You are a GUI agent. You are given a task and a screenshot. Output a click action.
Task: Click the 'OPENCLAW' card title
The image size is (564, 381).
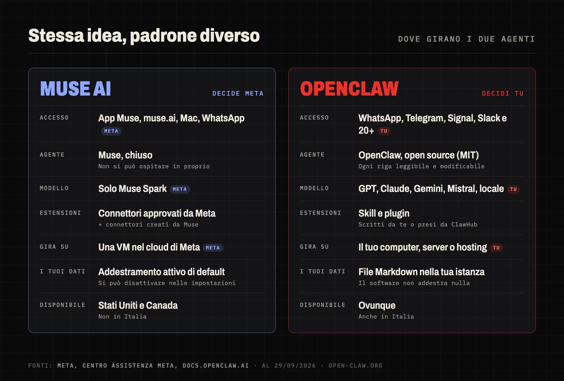click(x=349, y=89)
